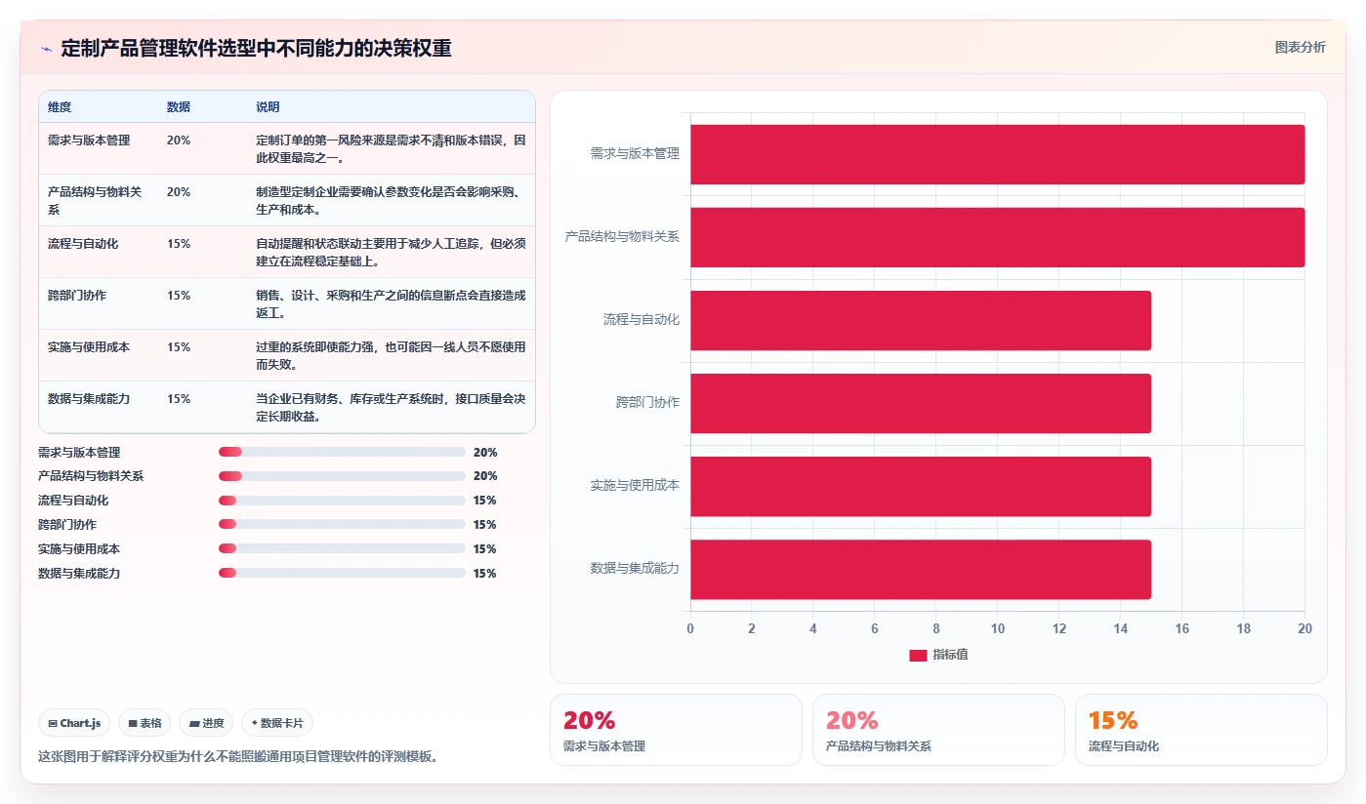Click the chart bar for 流程与自动化
Image resolution: width=1366 pixels, height=804 pixels.
tap(921, 320)
